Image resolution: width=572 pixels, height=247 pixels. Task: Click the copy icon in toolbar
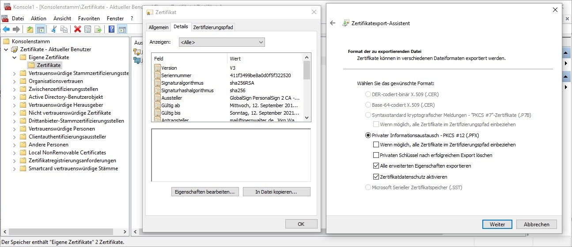[x=64, y=30]
